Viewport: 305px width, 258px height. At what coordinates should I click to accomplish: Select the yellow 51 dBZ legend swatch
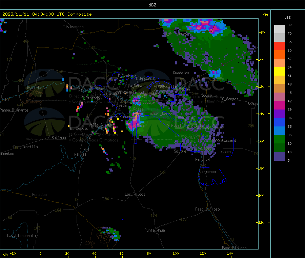point(279,72)
